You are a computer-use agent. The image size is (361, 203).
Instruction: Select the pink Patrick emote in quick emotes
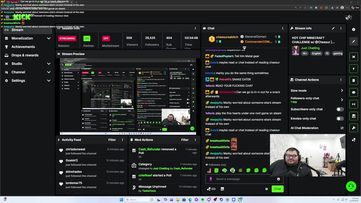point(209,170)
